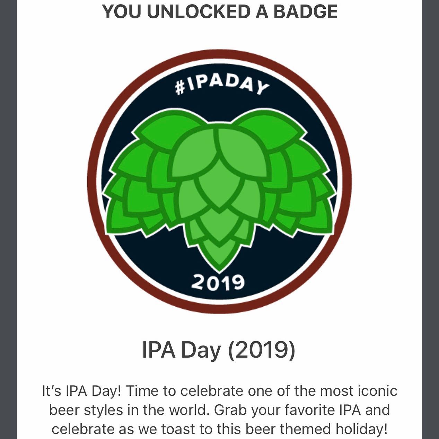Dismiss the card via the right dark overlay
The width and height of the screenshot is (439, 439).
pos(431,219)
